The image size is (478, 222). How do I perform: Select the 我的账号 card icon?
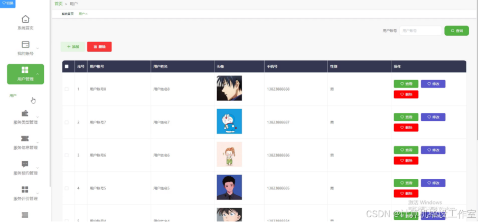point(25,44)
